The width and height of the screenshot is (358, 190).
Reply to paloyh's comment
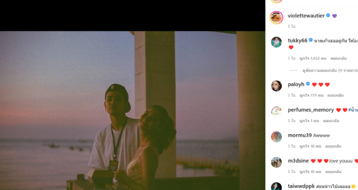(x=335, y=95)
